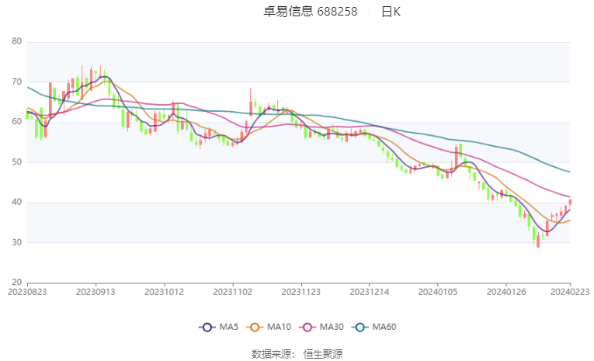Click the x-axis date label 20231102
The width and height of the screenshot is (594, 361).
pyautogui.click(x=233, y=292)
